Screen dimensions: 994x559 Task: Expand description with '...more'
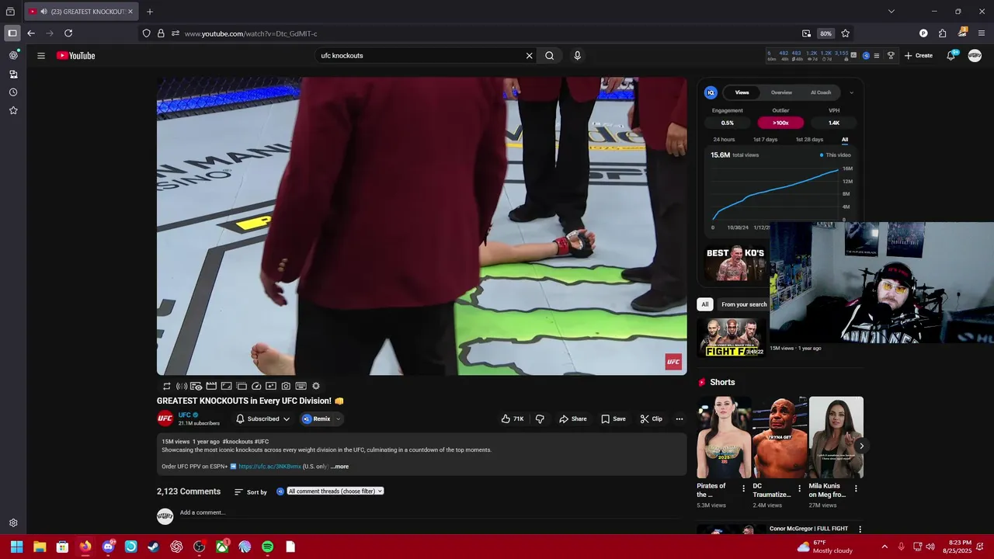tap(340, 467)
